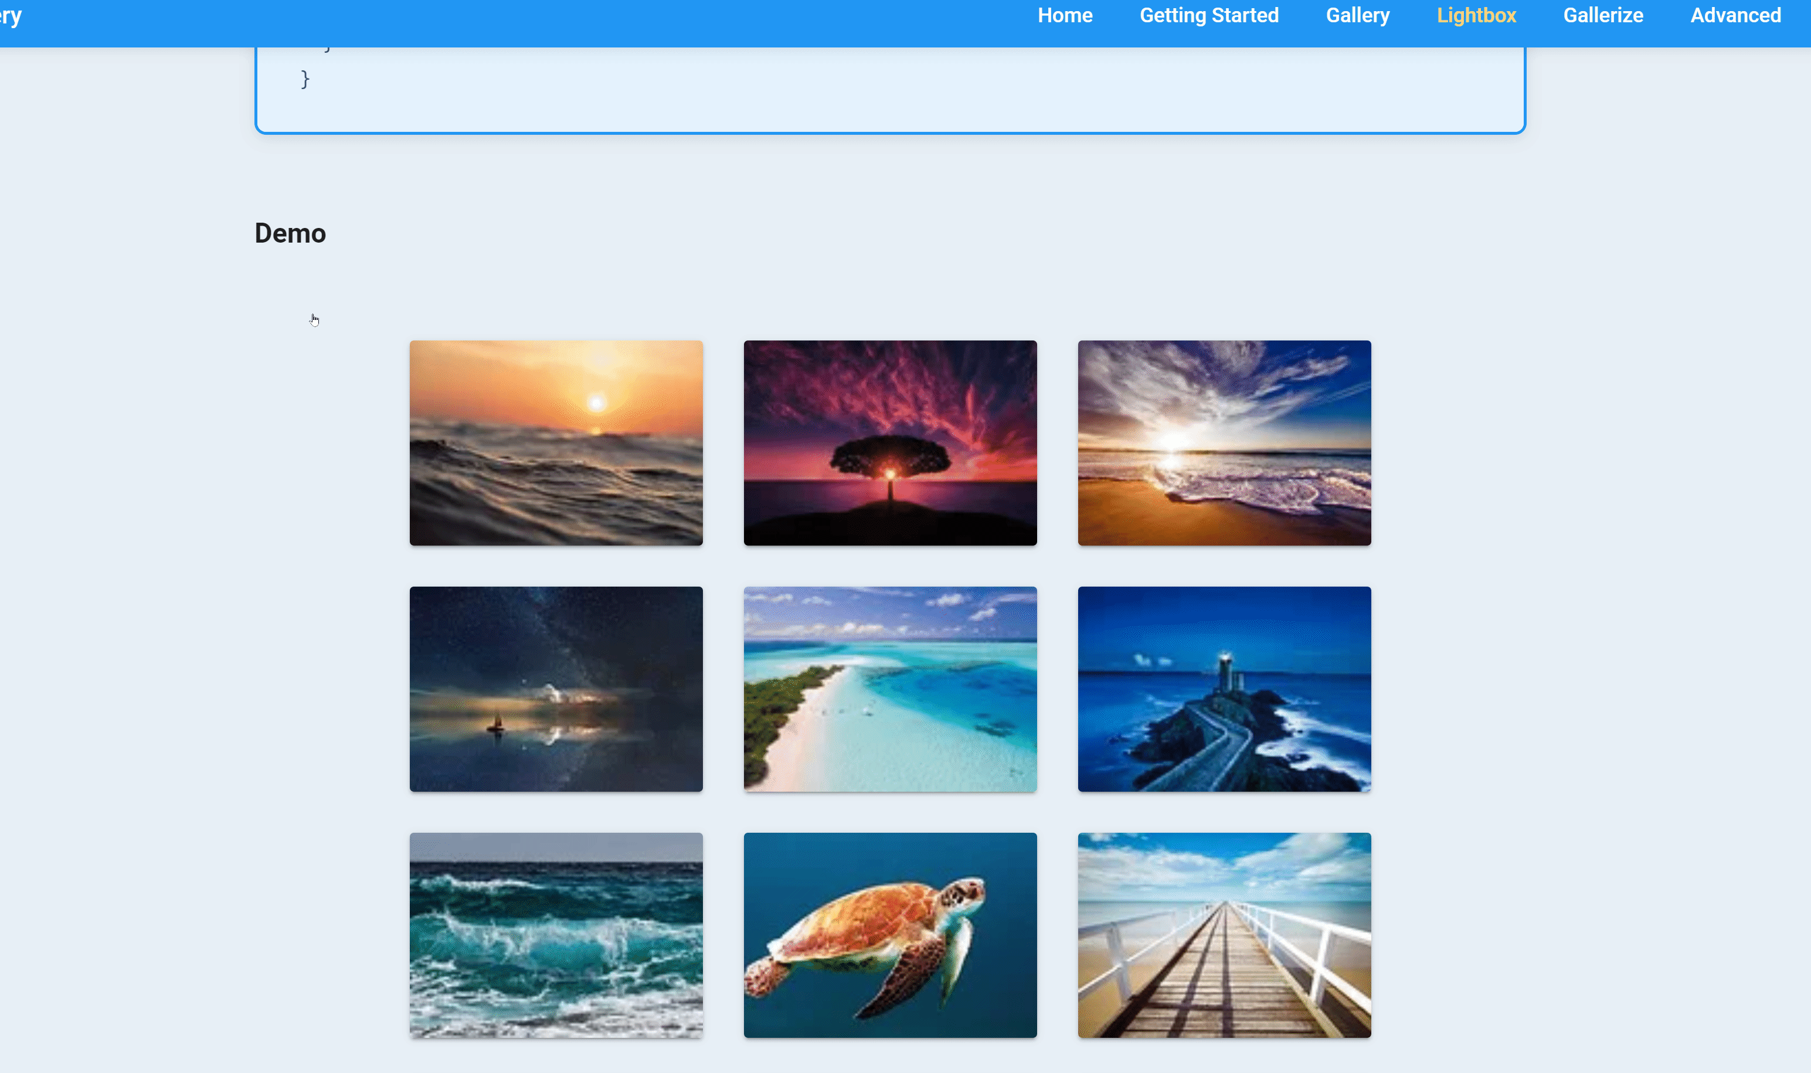
Task: Open the starry night sailboat image
Action: (x=555, y=689)
